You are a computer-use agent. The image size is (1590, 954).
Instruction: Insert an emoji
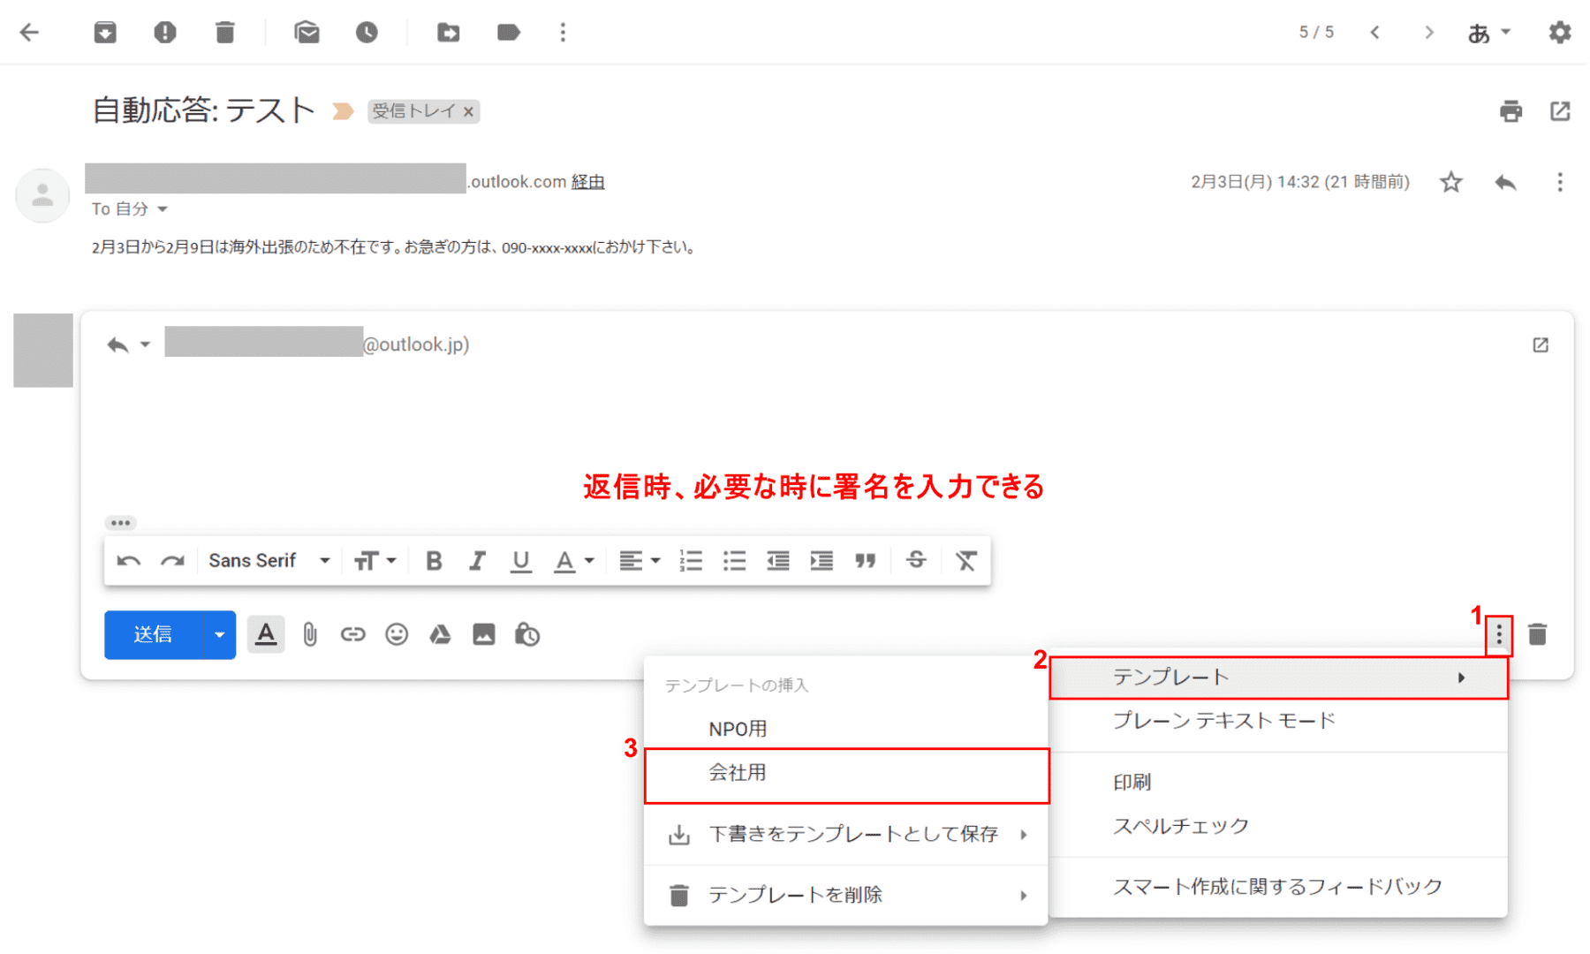tap(397, 634)
